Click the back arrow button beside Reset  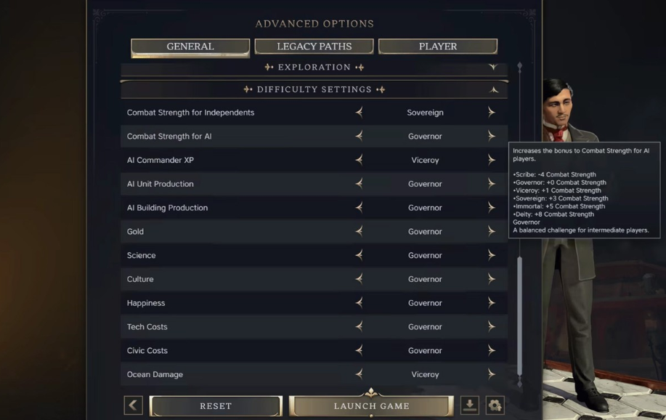[x=134, y=405]
